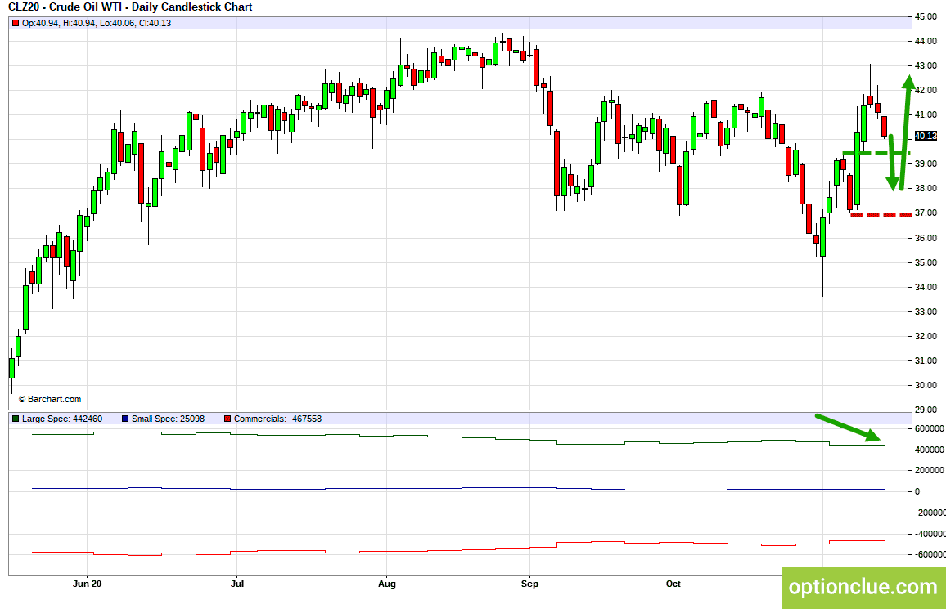Click the green diagonal arrow above Large Spec line
This screenshot has width=946, height=609.
[849, 428]
